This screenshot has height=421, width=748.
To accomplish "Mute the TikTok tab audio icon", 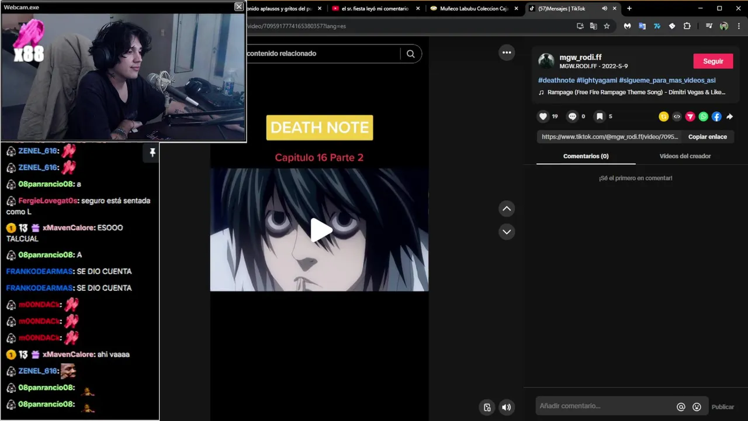I will pyautogui.click(x=604, y=8).
